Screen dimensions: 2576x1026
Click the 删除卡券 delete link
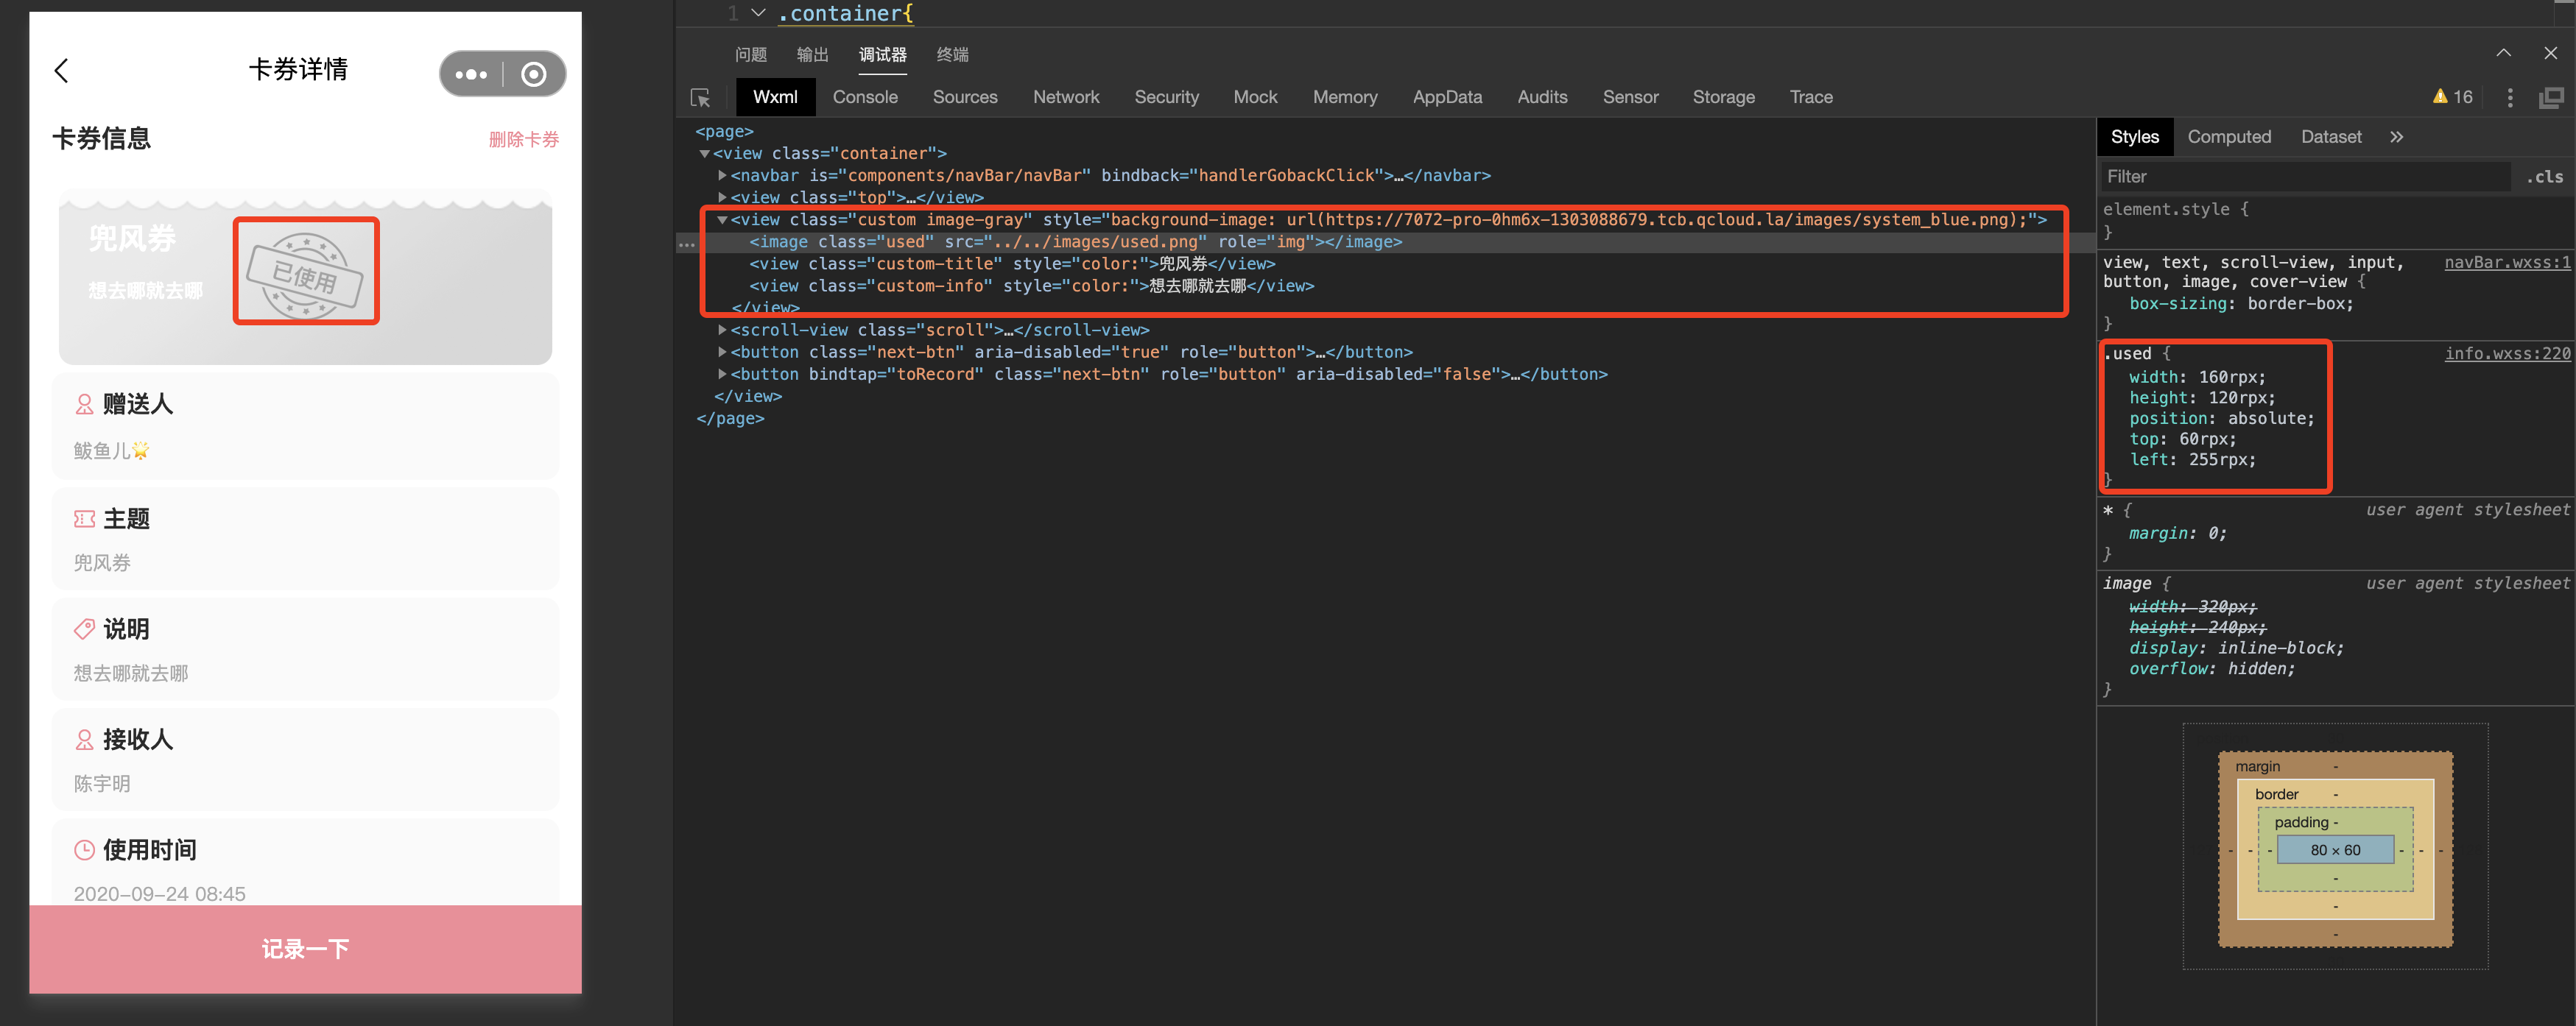pyautogui.click(x=523, y=140)
